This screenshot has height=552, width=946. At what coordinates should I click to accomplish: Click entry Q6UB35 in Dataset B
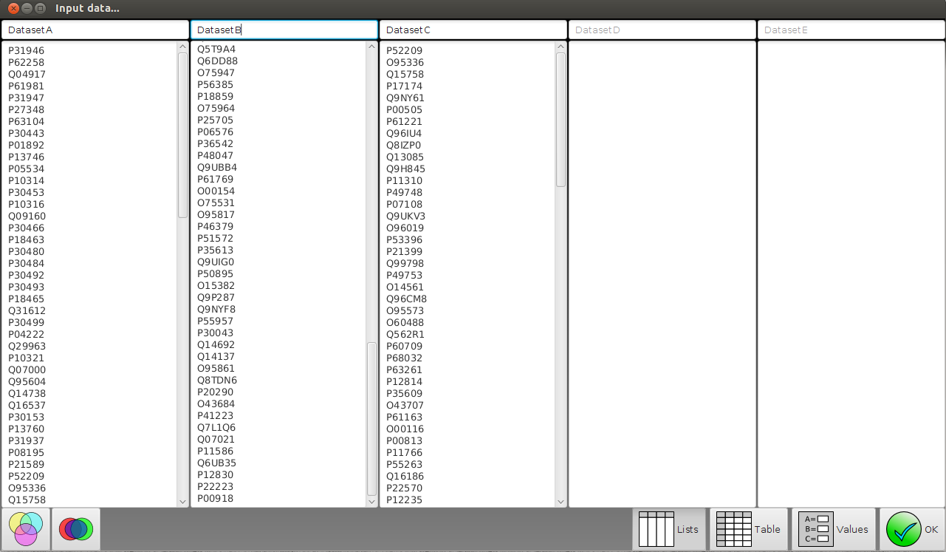[217, 463]
